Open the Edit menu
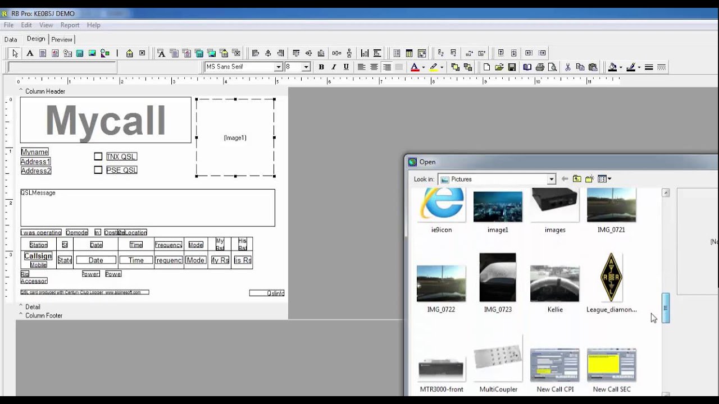Image resolution: width=719 pixels, height=404 pixels. click(x=26, y=25)
